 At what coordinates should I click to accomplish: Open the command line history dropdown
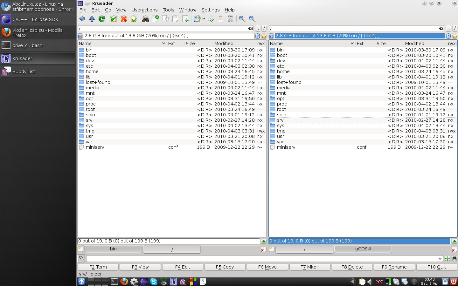pyautogui.click(x=440, y=259)
